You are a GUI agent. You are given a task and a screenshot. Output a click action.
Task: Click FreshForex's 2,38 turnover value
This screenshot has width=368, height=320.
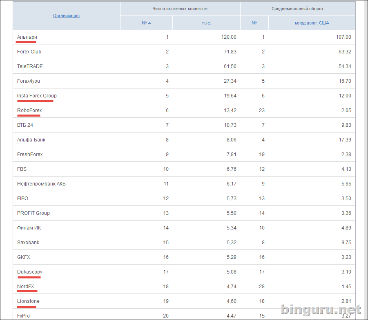(346, 154)
